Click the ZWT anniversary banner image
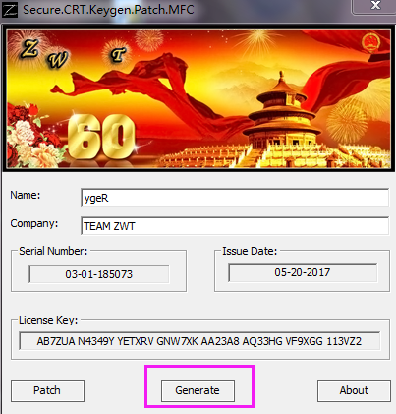 (198, 98)
